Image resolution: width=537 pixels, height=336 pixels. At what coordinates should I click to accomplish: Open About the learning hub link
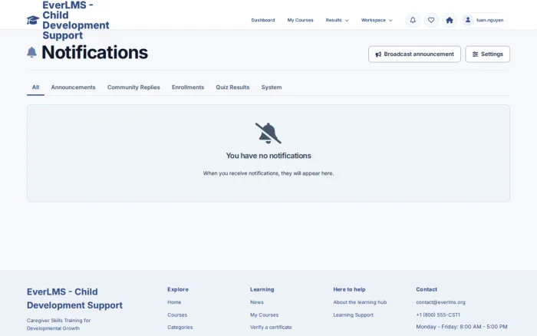tap(360, 302)
